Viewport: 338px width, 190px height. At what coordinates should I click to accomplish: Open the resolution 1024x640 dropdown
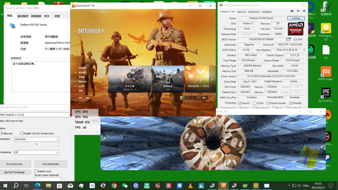[37, 139]
